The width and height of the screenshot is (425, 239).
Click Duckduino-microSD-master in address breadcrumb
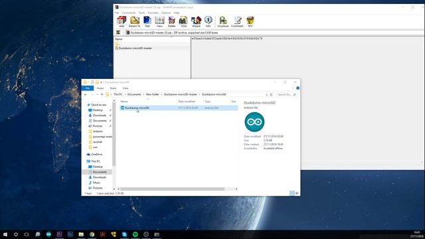tap(181, 94)
